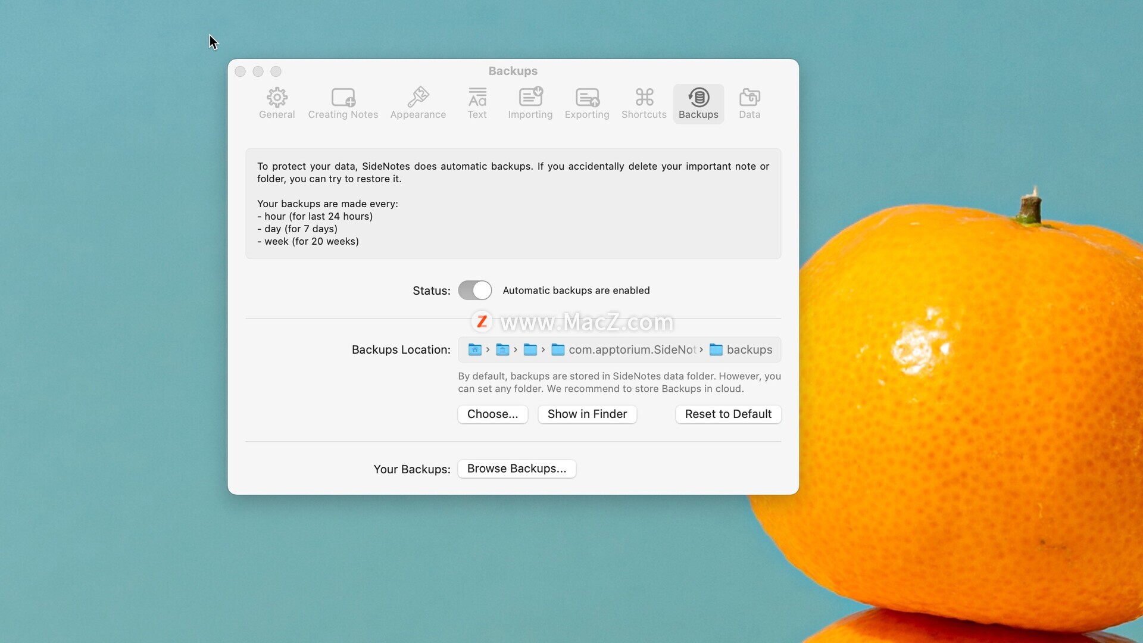
Task: Click the window zoom button beside minimize
Action: [x=276, y=71]
